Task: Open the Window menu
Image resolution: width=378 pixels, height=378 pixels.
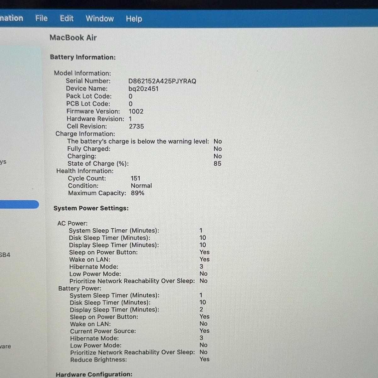Action: pos(100,19)
